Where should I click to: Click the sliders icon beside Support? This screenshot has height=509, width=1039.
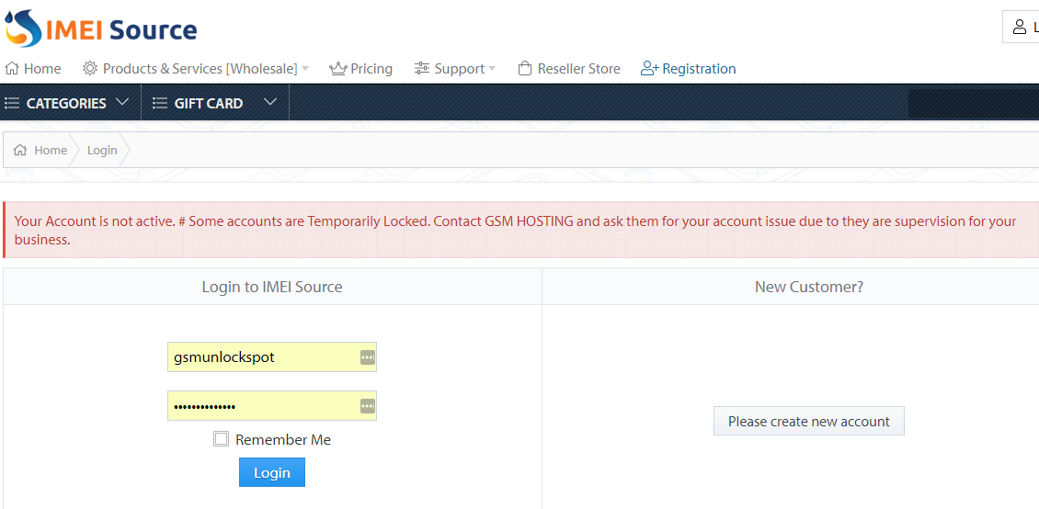[422, 69]
